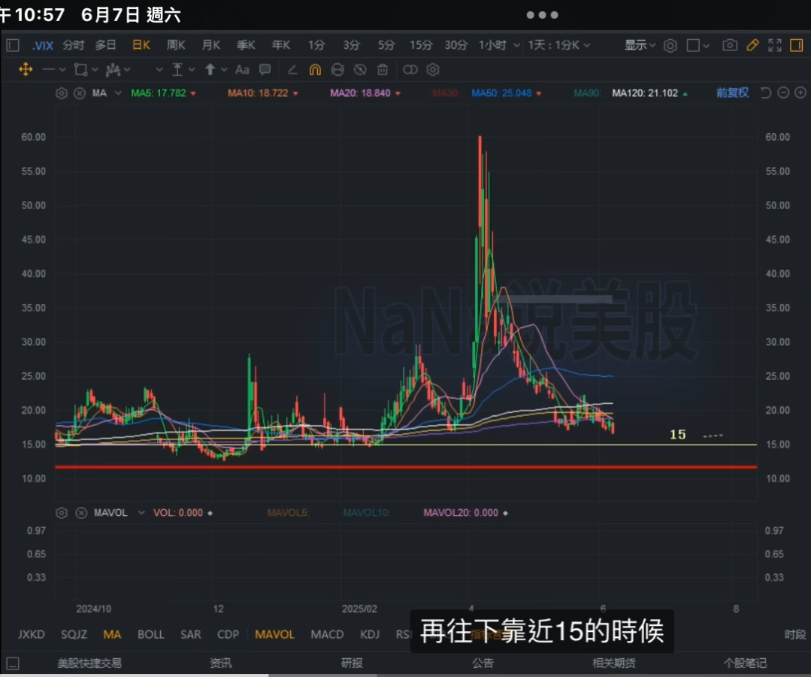Select the move crosshair cursor tool

coord(25,70)
